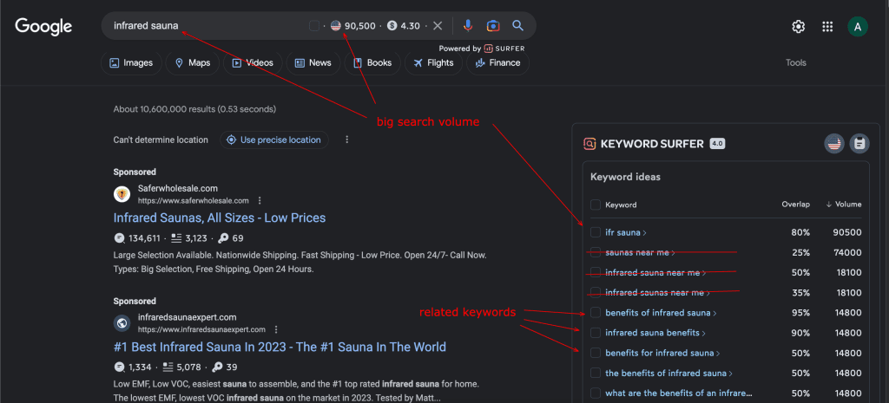889x403 pixels.
Task: Click the 4.0 version badge
Action: tap(717, 144)
